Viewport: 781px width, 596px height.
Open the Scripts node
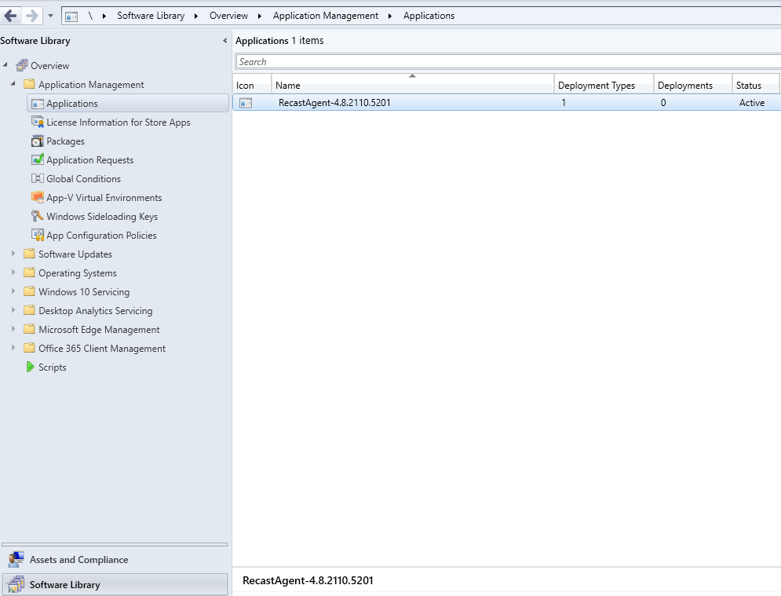(x=52, y=367)
